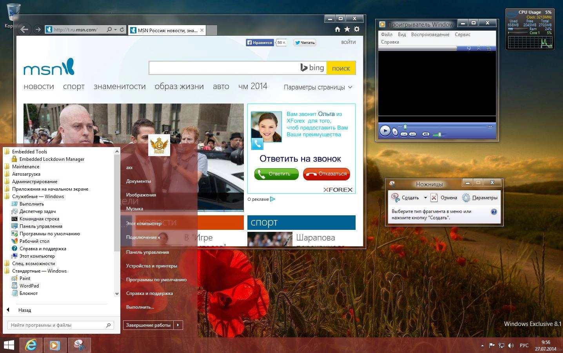Stop playback in Windows Media Player
The width and height of the screenshot is (563, 353).
tap(395, 133)
